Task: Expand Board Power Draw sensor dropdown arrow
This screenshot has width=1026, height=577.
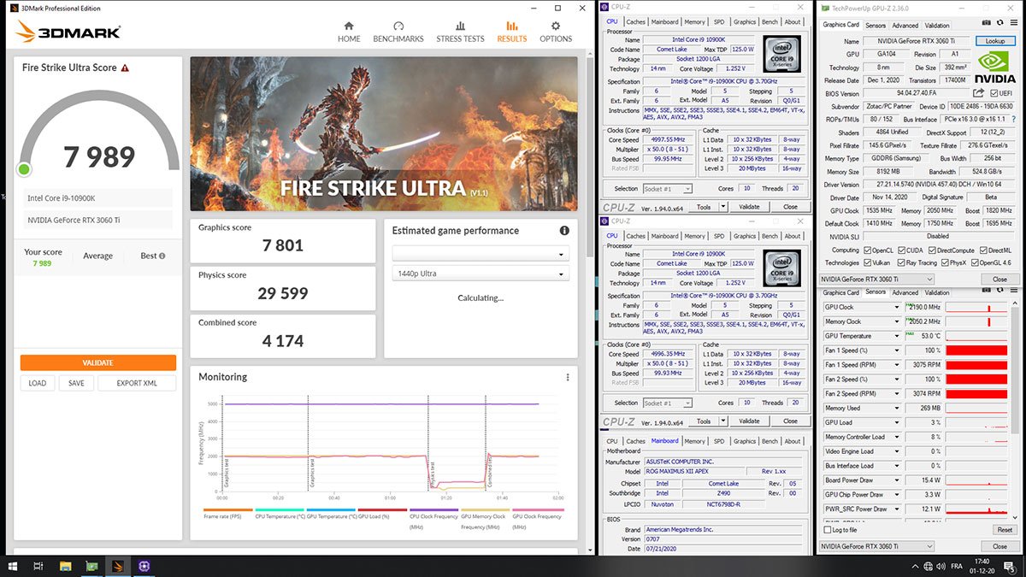Action: pos(896,480)
